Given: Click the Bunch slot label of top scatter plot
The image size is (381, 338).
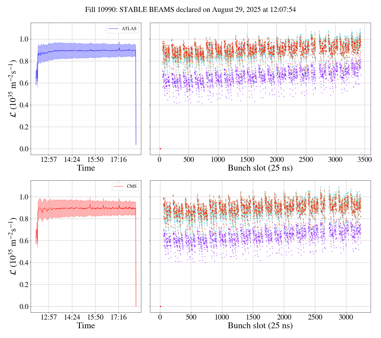Looking at the screenshot, I should coord(260,168).
